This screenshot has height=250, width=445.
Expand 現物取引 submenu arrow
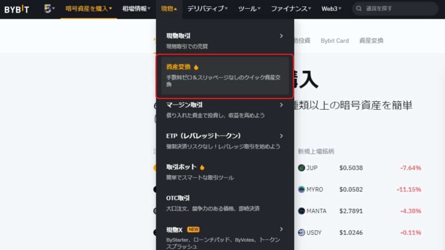point(281,36)
